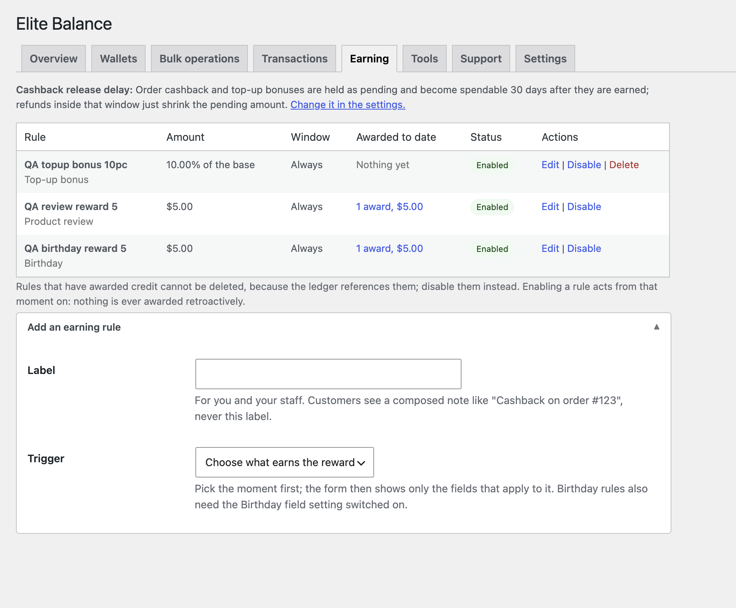Click 'Always' in the QA birthday reward row

(306, 248)
